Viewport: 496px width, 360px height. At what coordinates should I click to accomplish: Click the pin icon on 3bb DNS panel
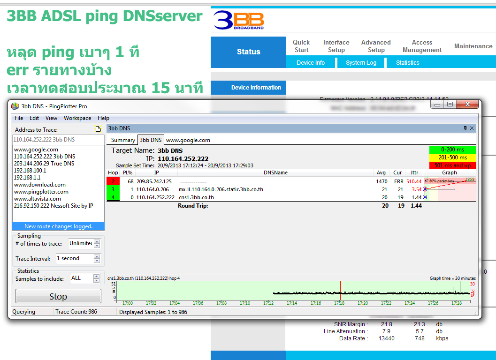point(465,128)
